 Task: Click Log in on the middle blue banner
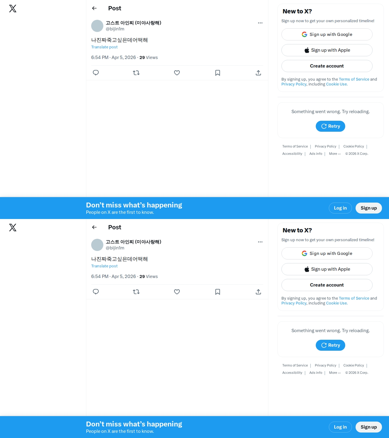point(340,208)
